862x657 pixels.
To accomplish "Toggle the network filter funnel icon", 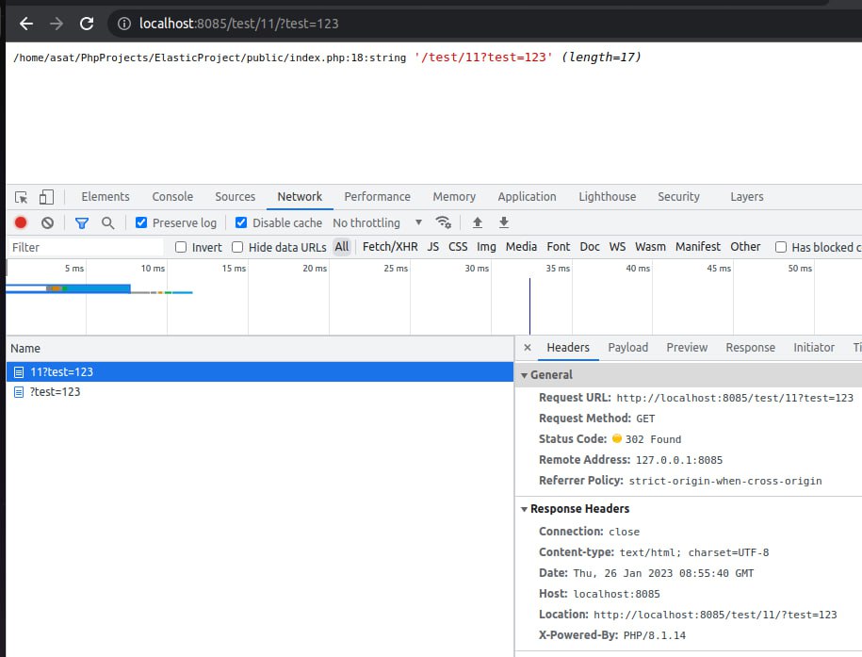I will coord(81,222).
